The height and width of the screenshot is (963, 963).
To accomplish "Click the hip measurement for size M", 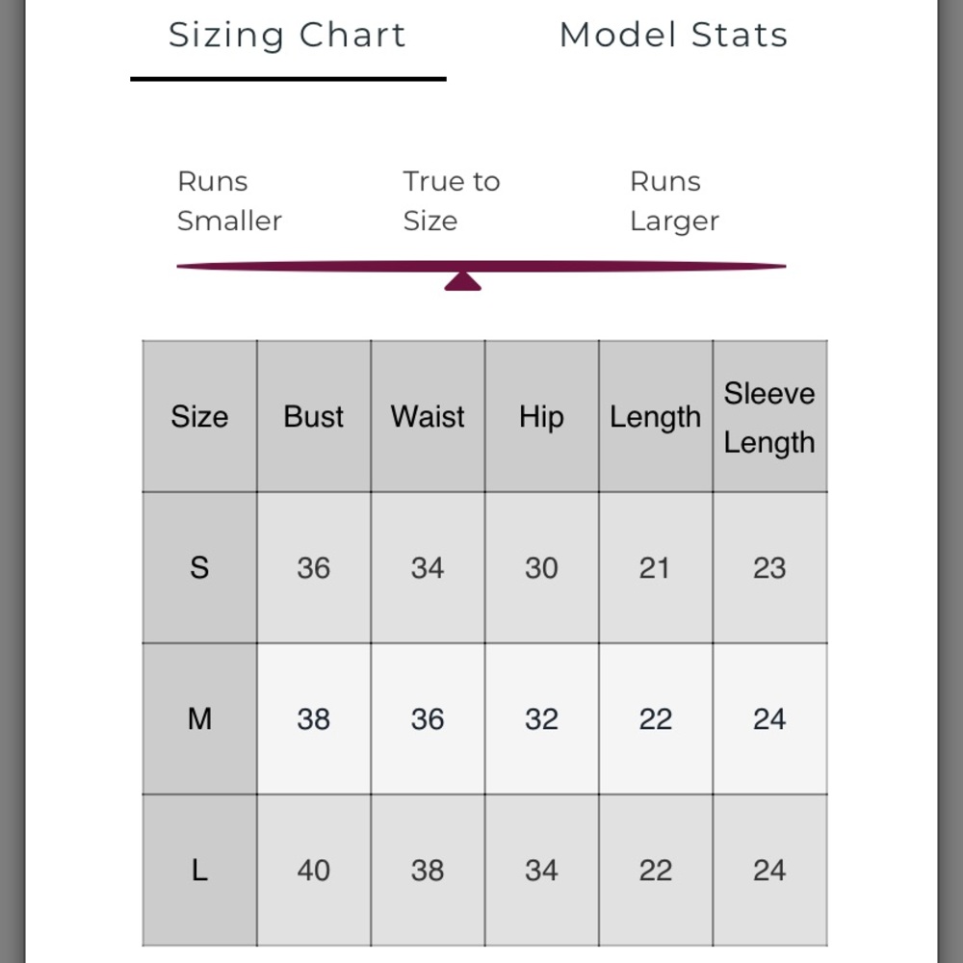I will pyautogui.click(x=541, y=719).
